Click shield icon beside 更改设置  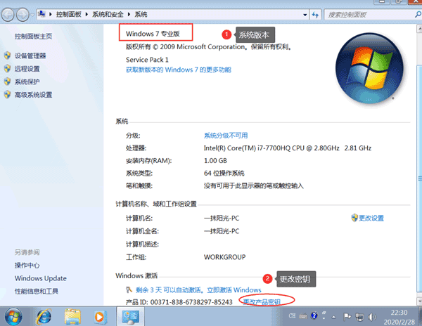(x=354, y=218)
